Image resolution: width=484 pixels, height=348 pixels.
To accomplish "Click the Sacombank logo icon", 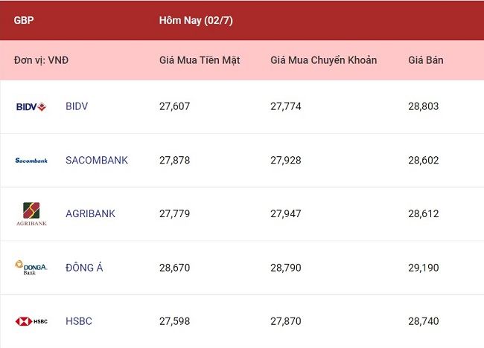I will (x=31, y=161).
